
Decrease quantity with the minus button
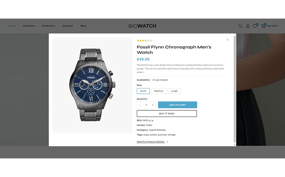(x=140, y=105)
